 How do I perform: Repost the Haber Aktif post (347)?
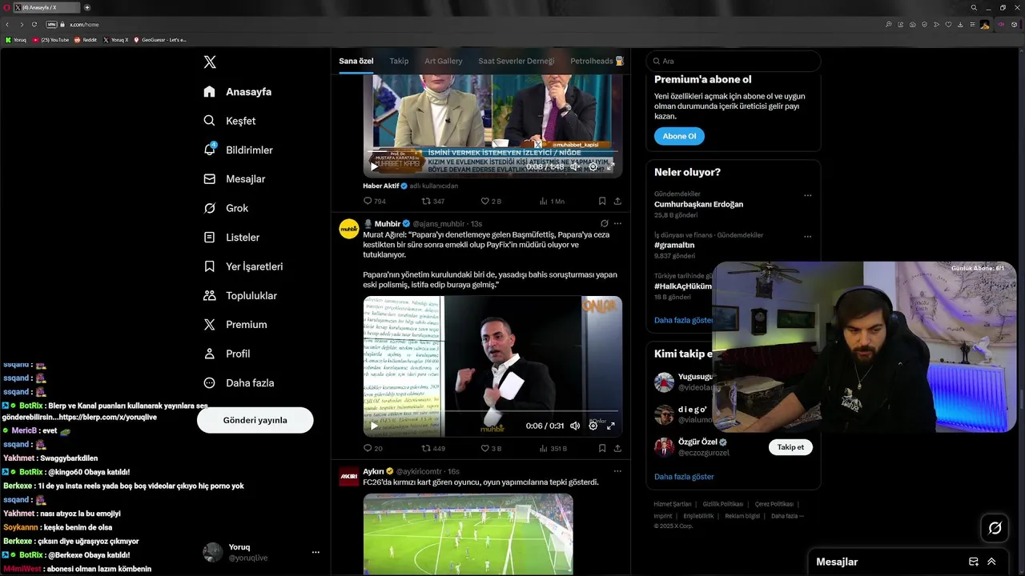pyautogui.click(x=433, y=202)
